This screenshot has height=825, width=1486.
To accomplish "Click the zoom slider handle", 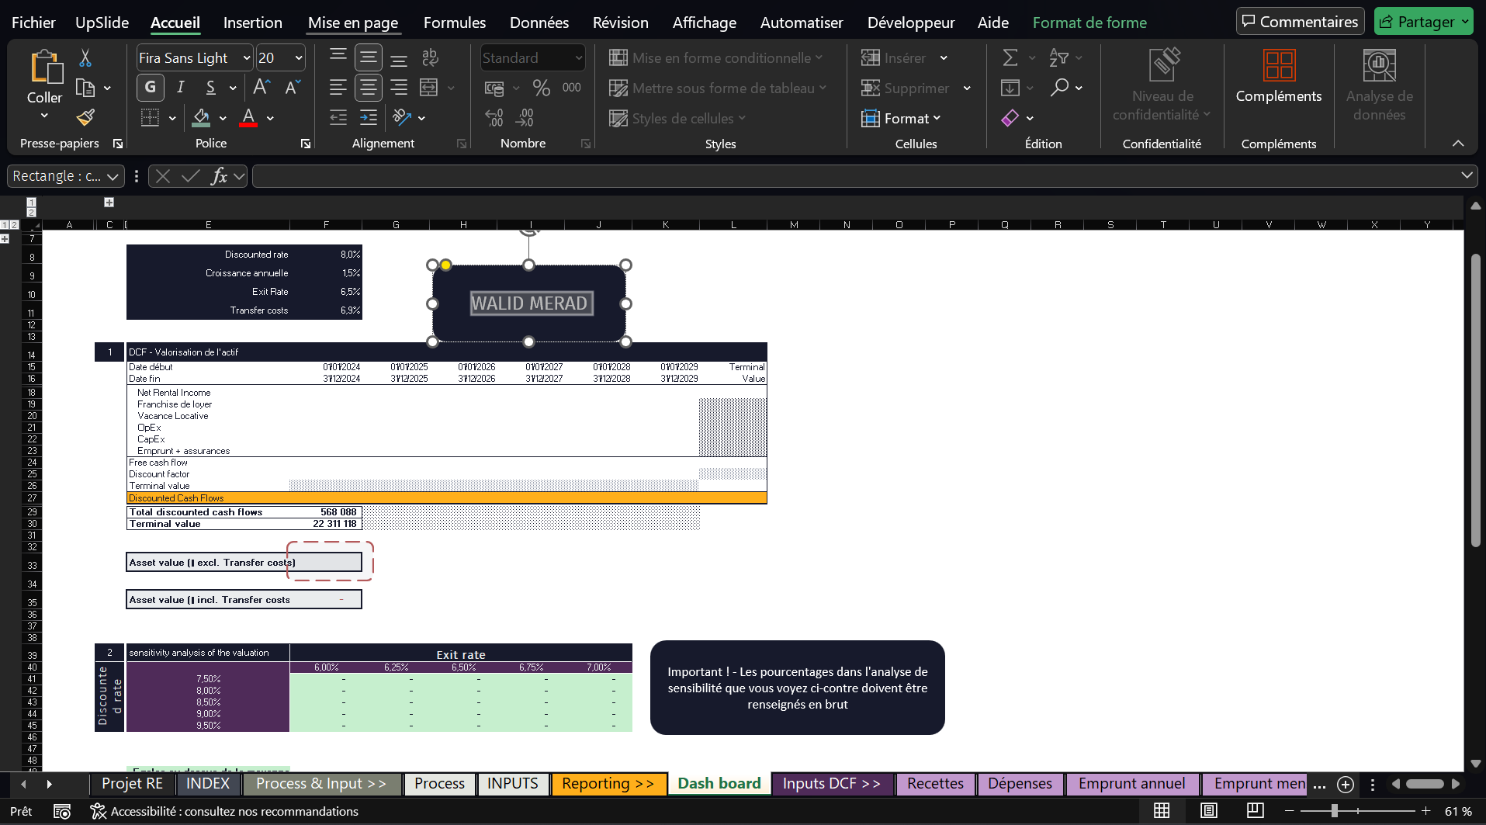I will (1334, 811).
